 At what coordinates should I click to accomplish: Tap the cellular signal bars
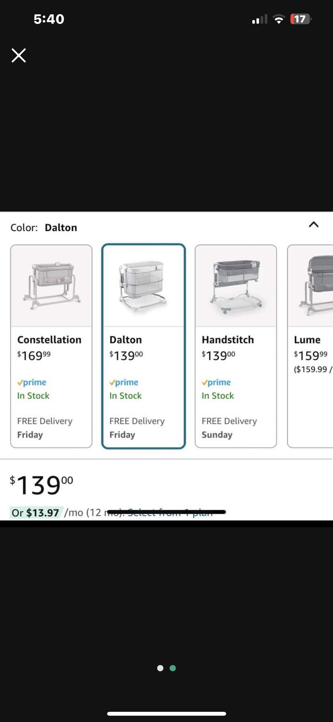[259, 19]
